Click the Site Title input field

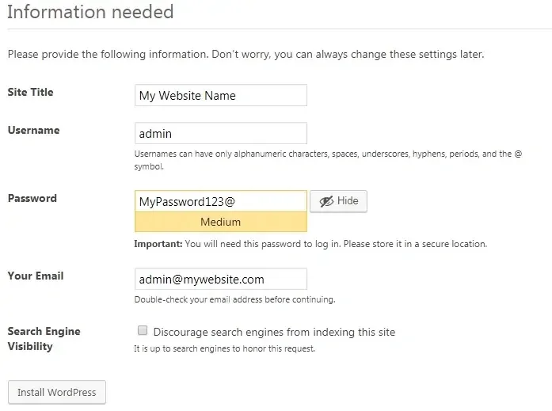[221, 95]
